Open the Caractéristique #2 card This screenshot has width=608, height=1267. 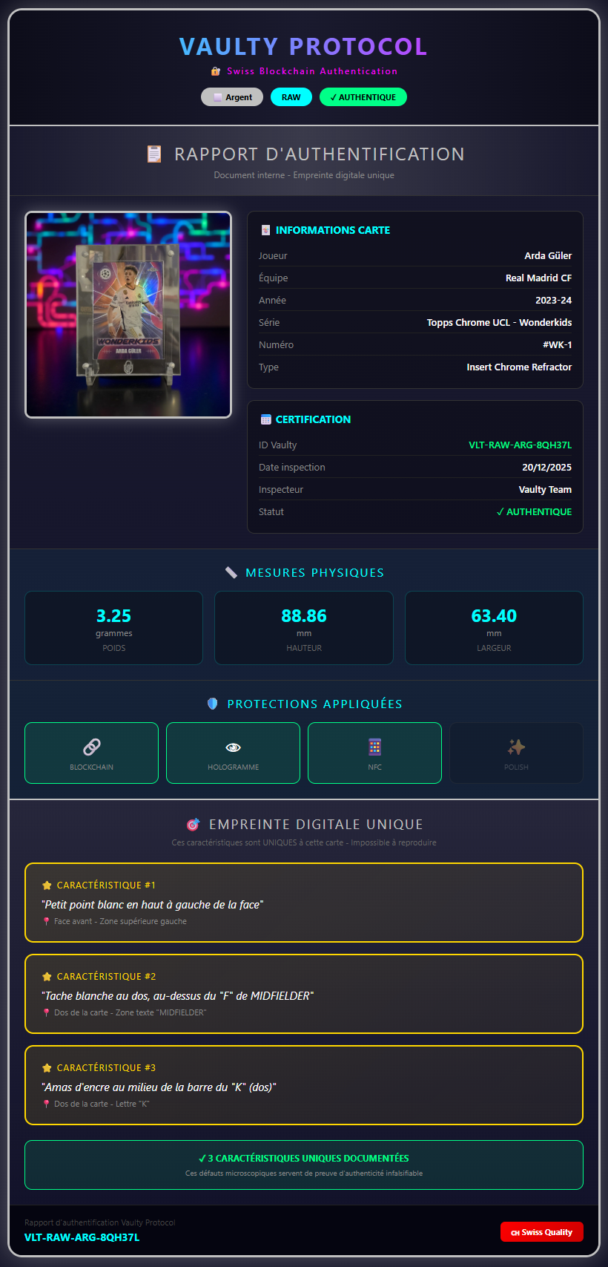click(304, 994)
